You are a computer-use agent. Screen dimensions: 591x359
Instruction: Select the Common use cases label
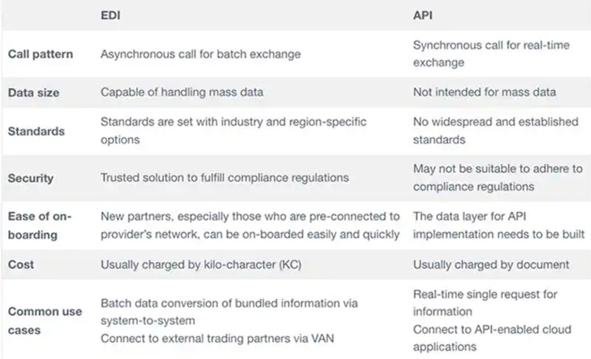pos(44,321)
